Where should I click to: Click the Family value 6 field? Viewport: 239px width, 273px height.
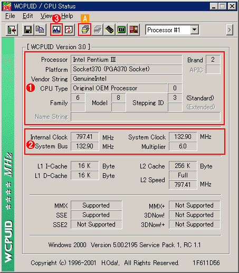[78, 98]
